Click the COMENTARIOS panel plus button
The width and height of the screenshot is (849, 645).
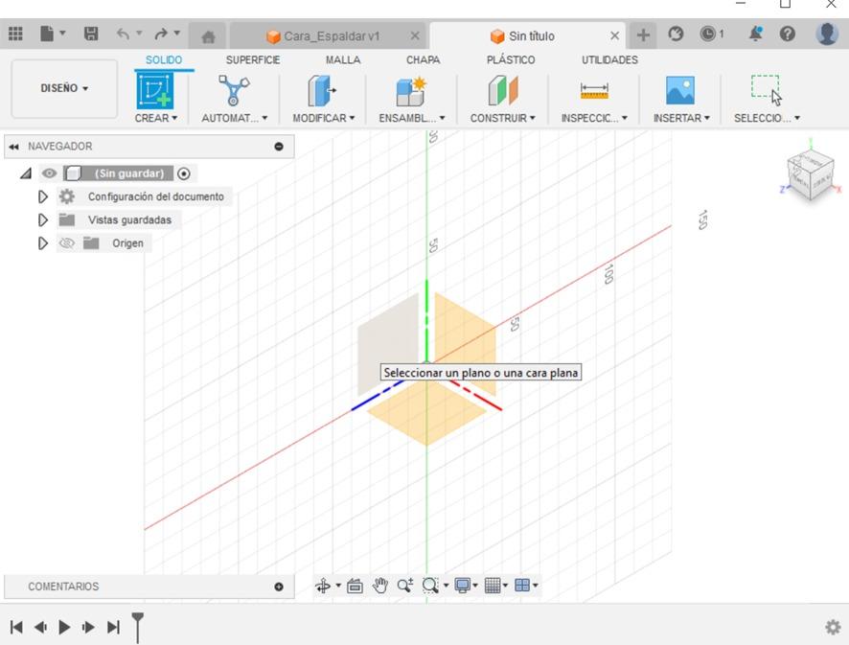click(279, 587)
